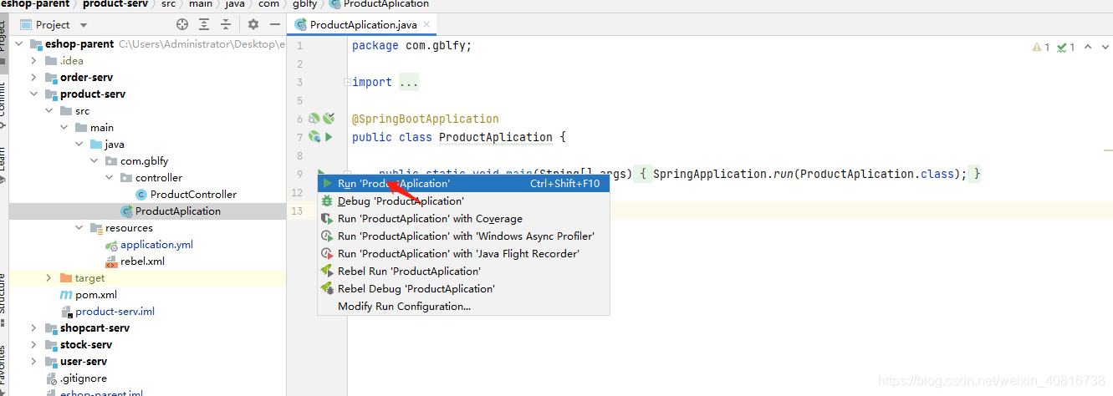
Task: Open the Structure tool window tab
Action: tap(3, 298)
